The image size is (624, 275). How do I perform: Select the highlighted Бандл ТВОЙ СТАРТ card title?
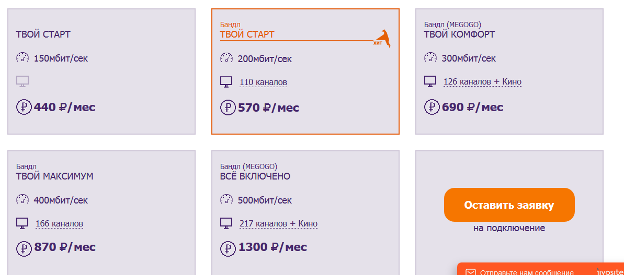pos(247,34)
